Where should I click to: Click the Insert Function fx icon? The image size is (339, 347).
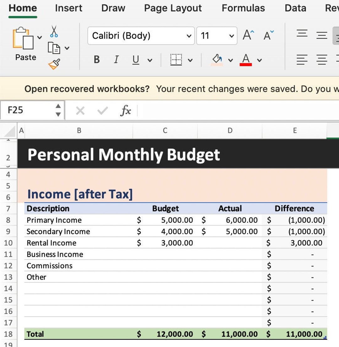click(125, 110)
